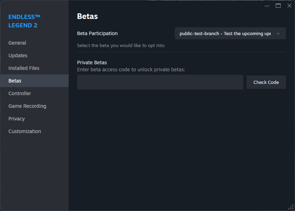Image resolution: width=295 pixels, height=211 pixels.
Task: Open the Customization section
Action: (25, 131)
